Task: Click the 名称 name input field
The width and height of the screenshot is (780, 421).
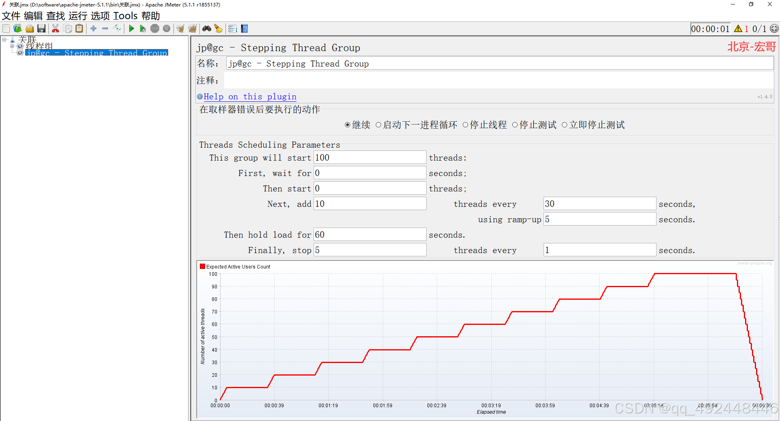Action: pos(500,64)
